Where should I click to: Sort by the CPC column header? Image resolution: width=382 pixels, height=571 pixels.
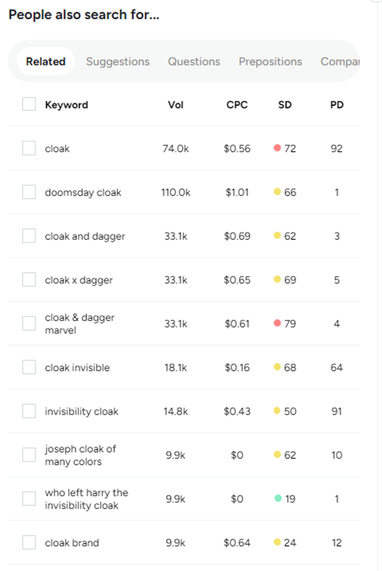237,105
